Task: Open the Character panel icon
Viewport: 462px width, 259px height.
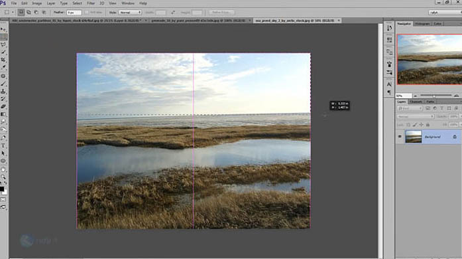Action: point(389,84)
